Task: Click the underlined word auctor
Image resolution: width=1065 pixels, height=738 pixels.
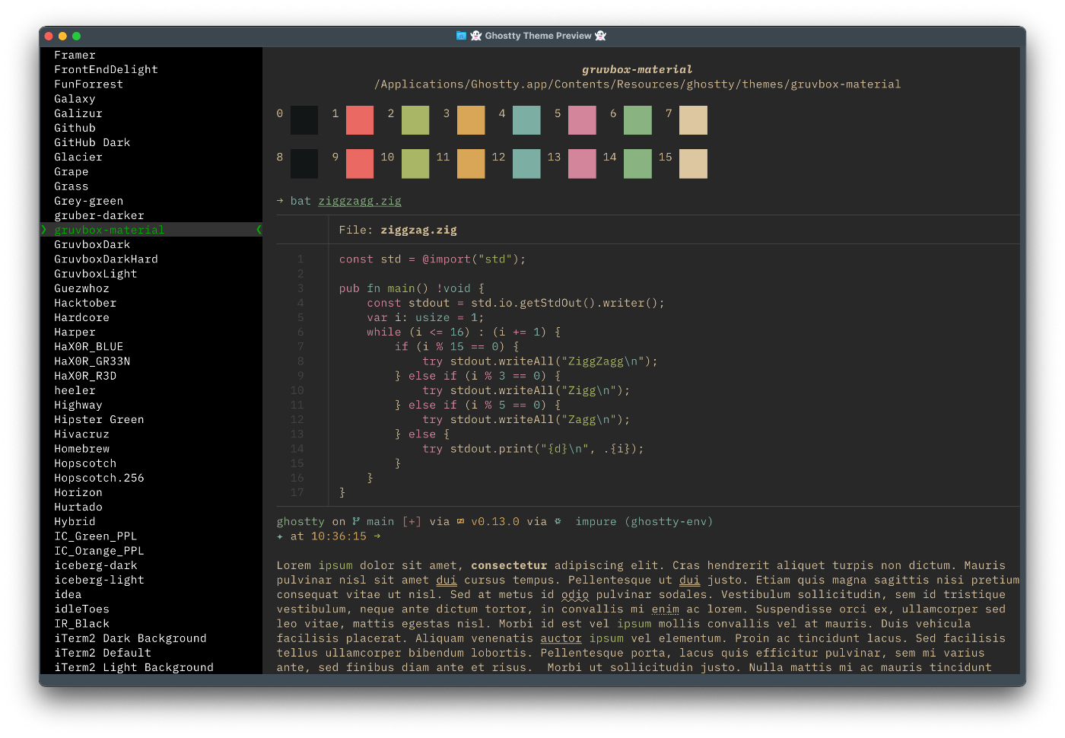Action: pyautogui.click(x=561, y=638)
